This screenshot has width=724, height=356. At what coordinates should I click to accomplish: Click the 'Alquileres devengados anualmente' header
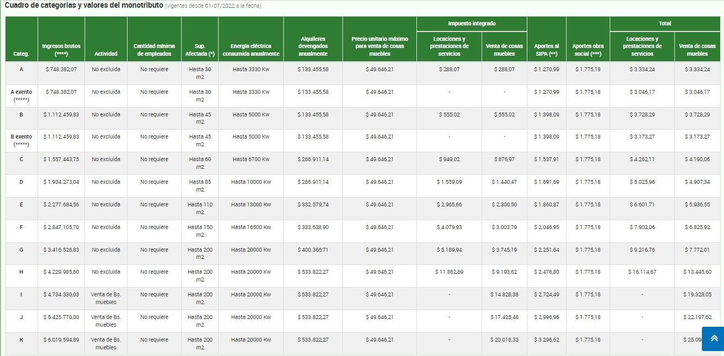coord(313,46)
